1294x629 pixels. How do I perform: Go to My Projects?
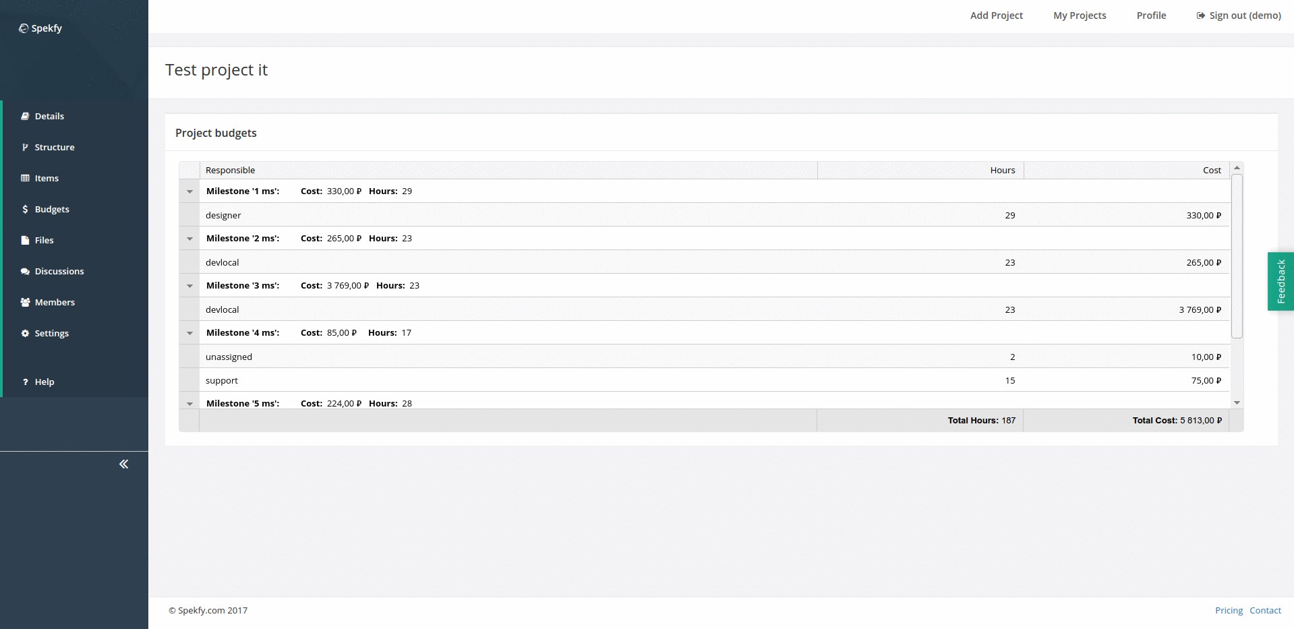[x=1080, y=16]
